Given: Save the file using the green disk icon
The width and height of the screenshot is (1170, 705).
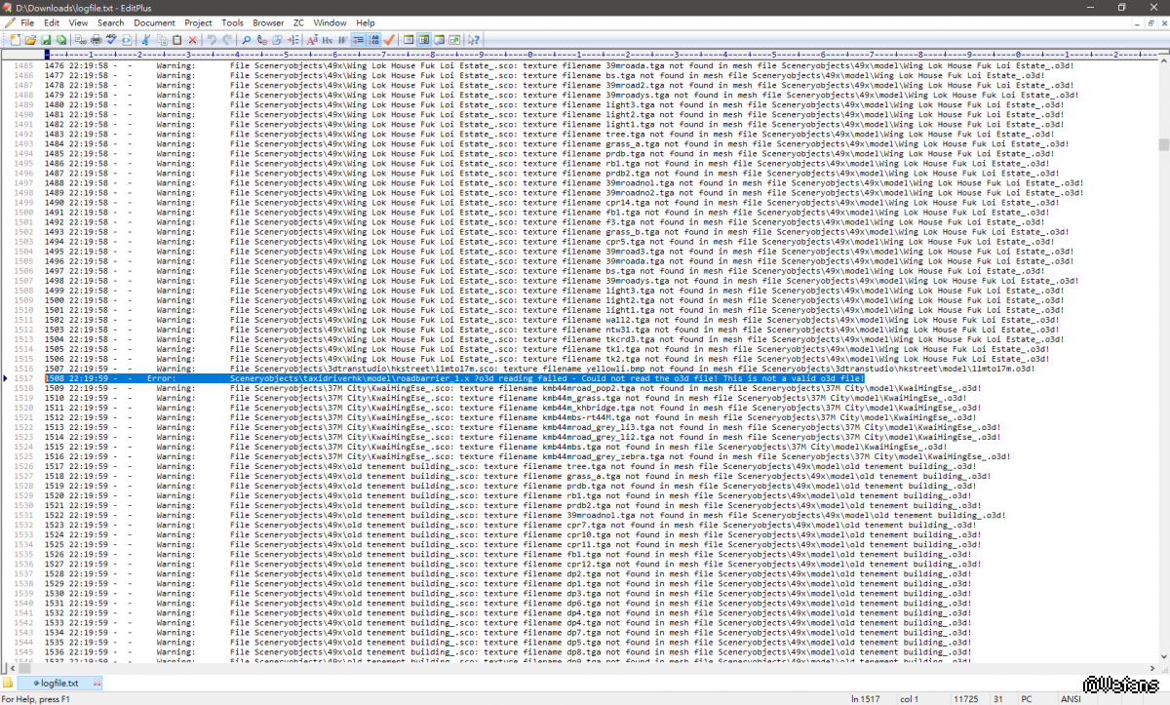Looking at the screenshot, I should tap(45, 39).
